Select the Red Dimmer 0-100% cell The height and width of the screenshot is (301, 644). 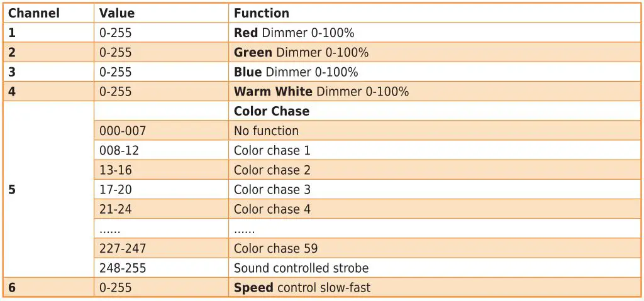tap(294, 33)
